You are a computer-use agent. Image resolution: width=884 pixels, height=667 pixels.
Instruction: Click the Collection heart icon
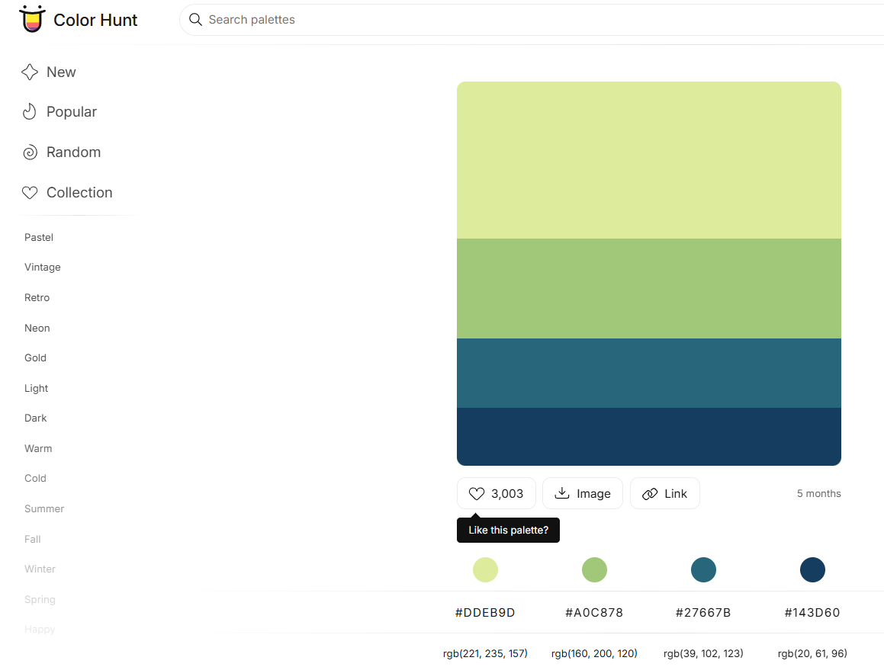tap(30, 193)
